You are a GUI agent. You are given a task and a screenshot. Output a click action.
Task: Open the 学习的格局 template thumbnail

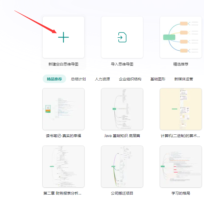point(181,167)
